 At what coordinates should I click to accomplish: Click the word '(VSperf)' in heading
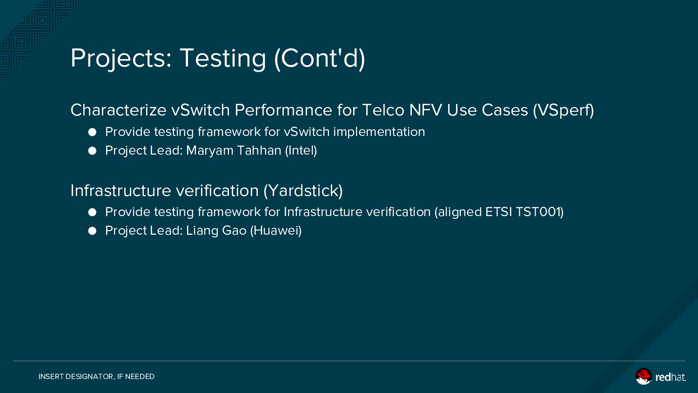[x=564, y=110]
